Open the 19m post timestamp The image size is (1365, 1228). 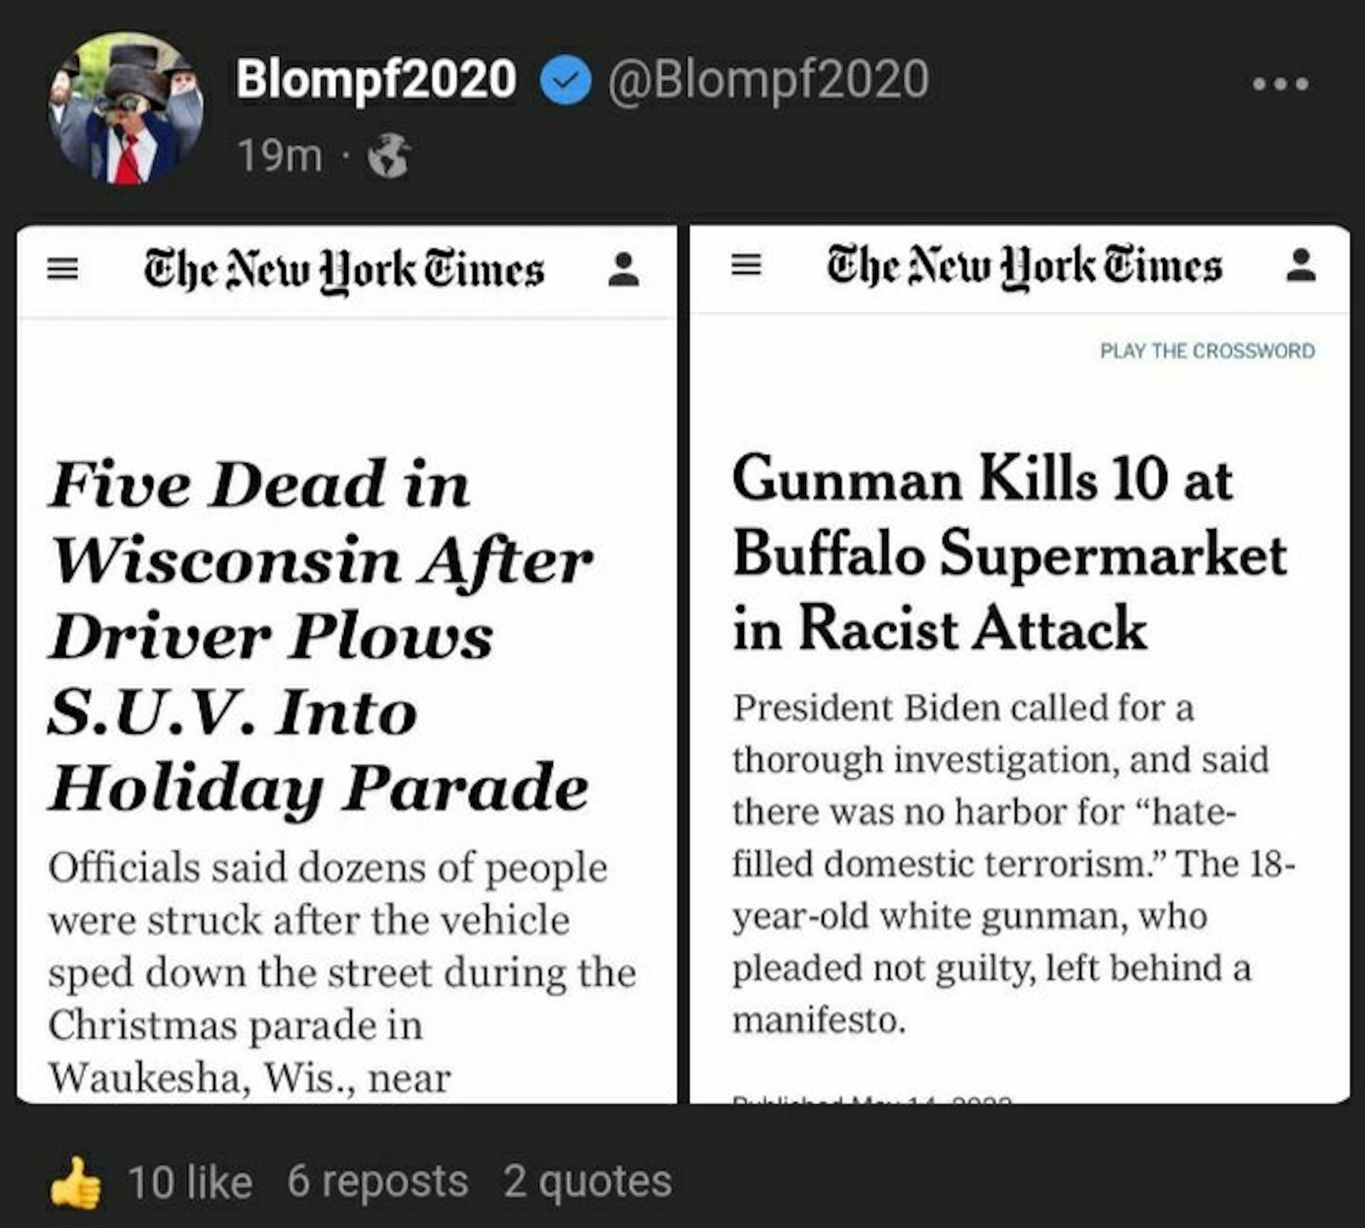(279, 156)
